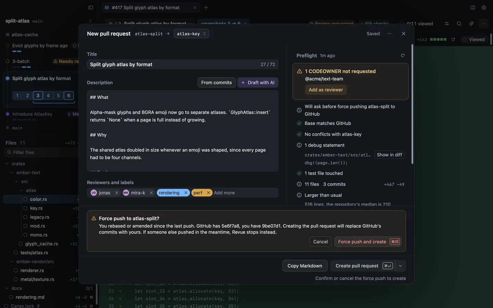
Task: Click inside the Description text area
Action: [x=182, y=131]
